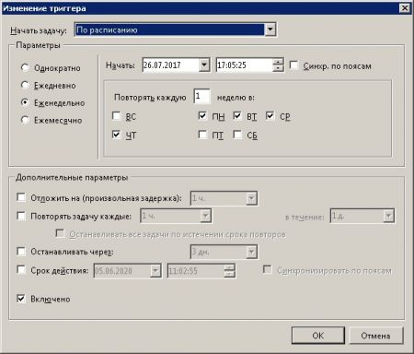
Task: Uncheck the 'Включено' checkbox
Action: (x=21, y=299)
